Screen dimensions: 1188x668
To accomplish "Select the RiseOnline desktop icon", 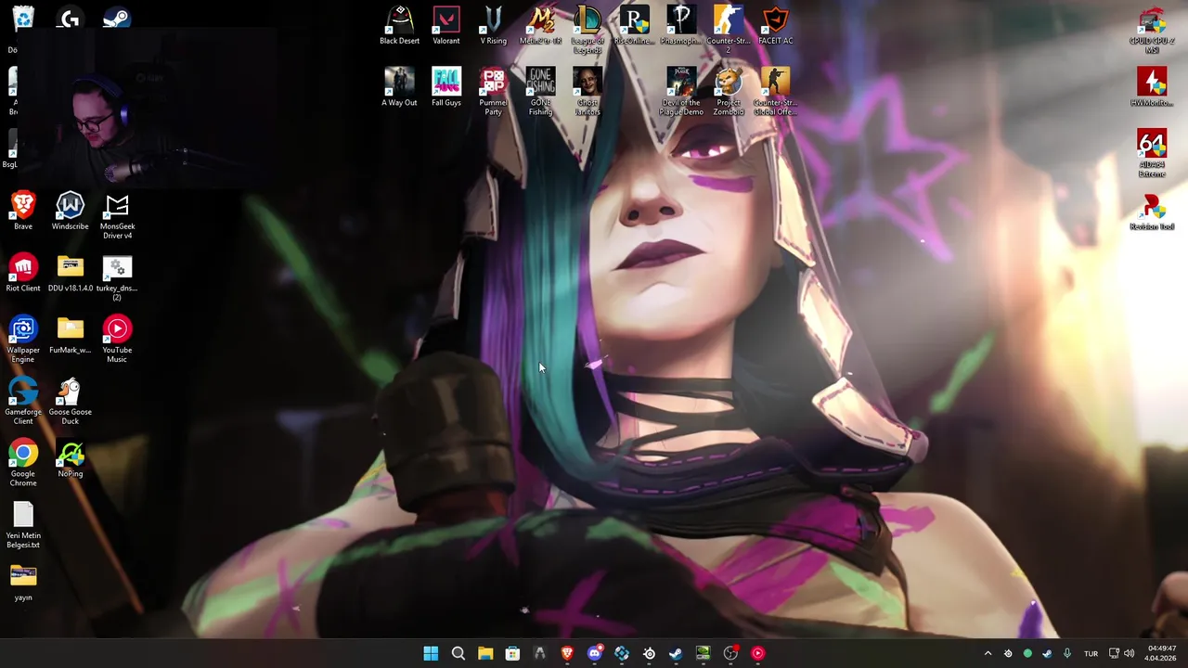I will click(634, 25).
